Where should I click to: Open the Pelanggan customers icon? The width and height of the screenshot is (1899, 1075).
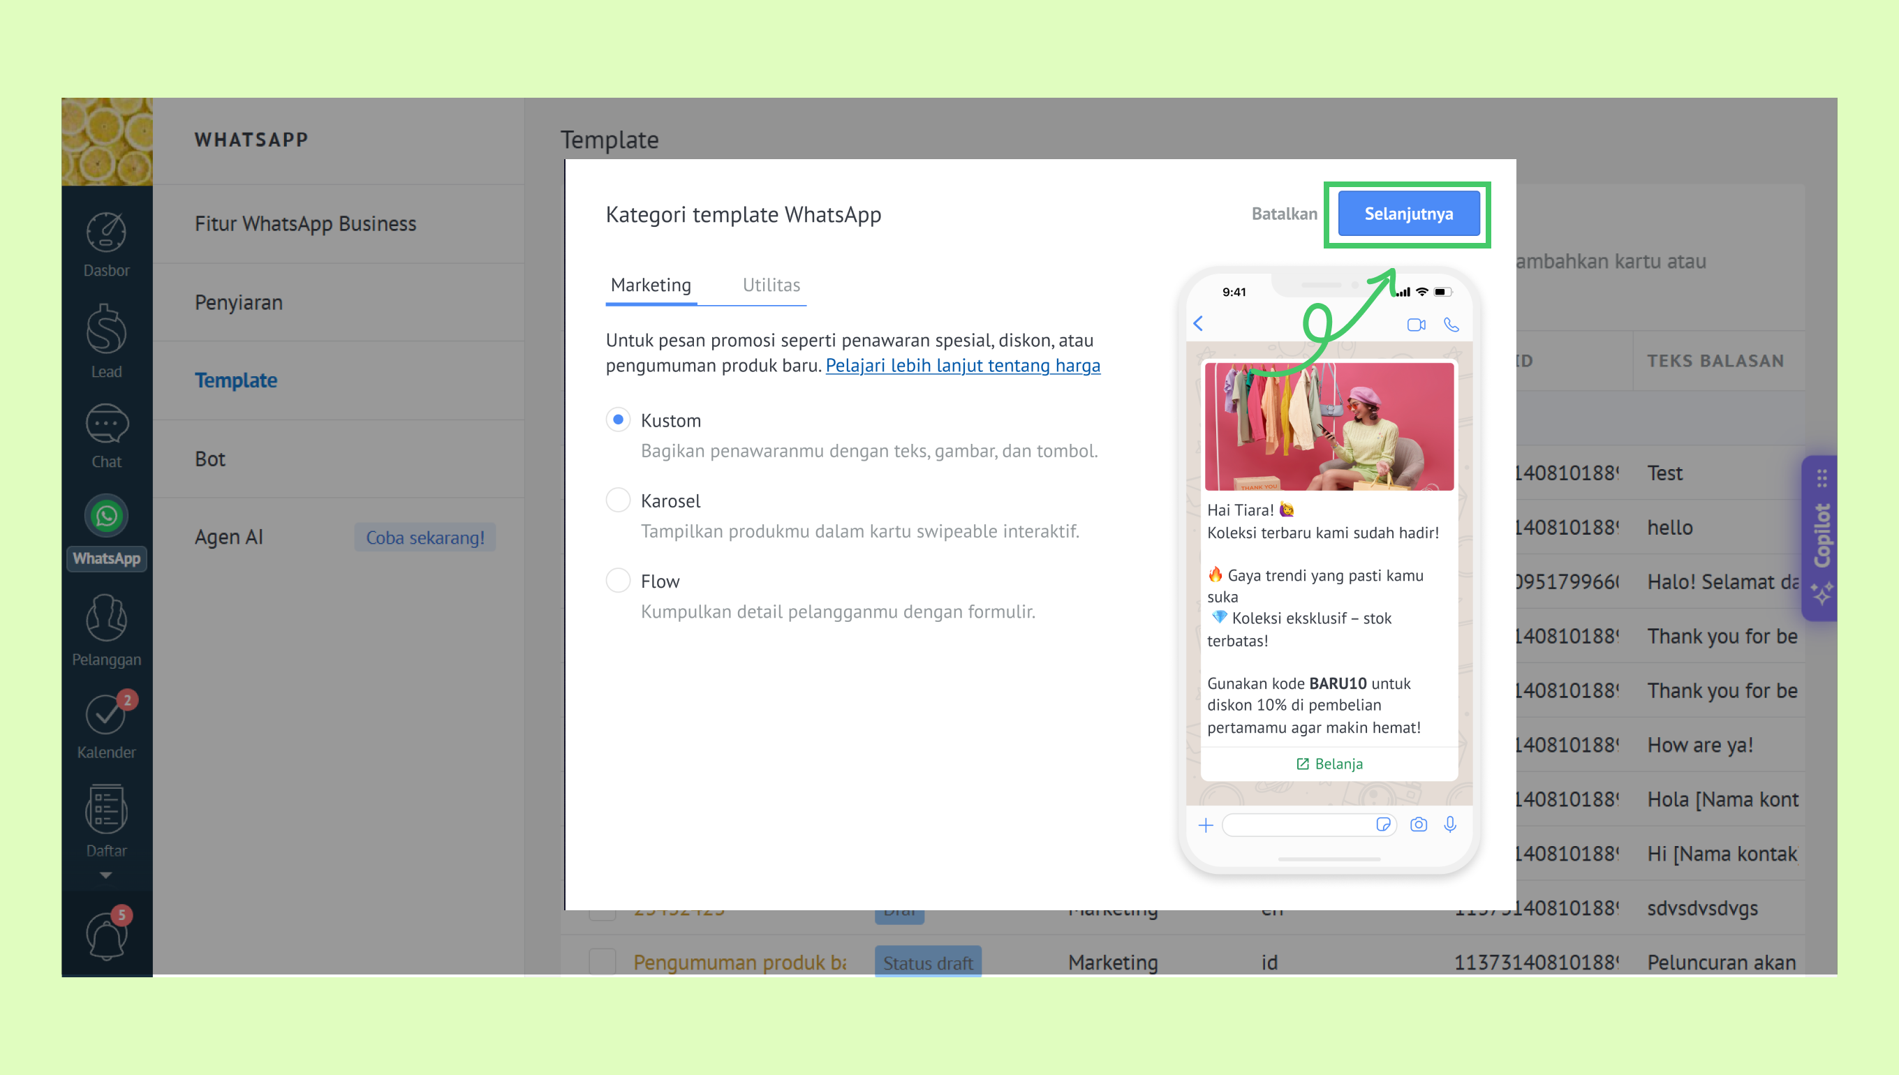(x=106, y=618)
